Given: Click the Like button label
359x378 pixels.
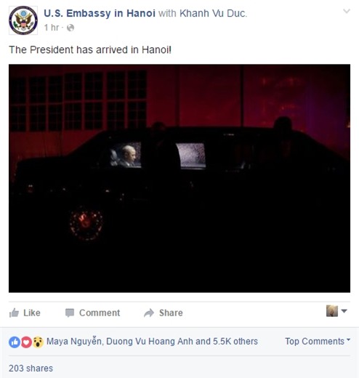Looking at the screenshot, I should tap(32, 313).
